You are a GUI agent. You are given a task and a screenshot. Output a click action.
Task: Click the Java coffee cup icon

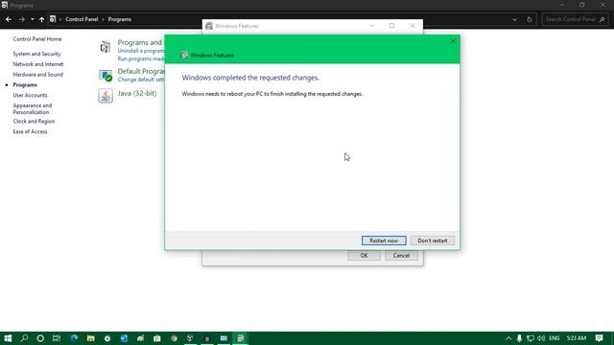[x=106, y=96]
